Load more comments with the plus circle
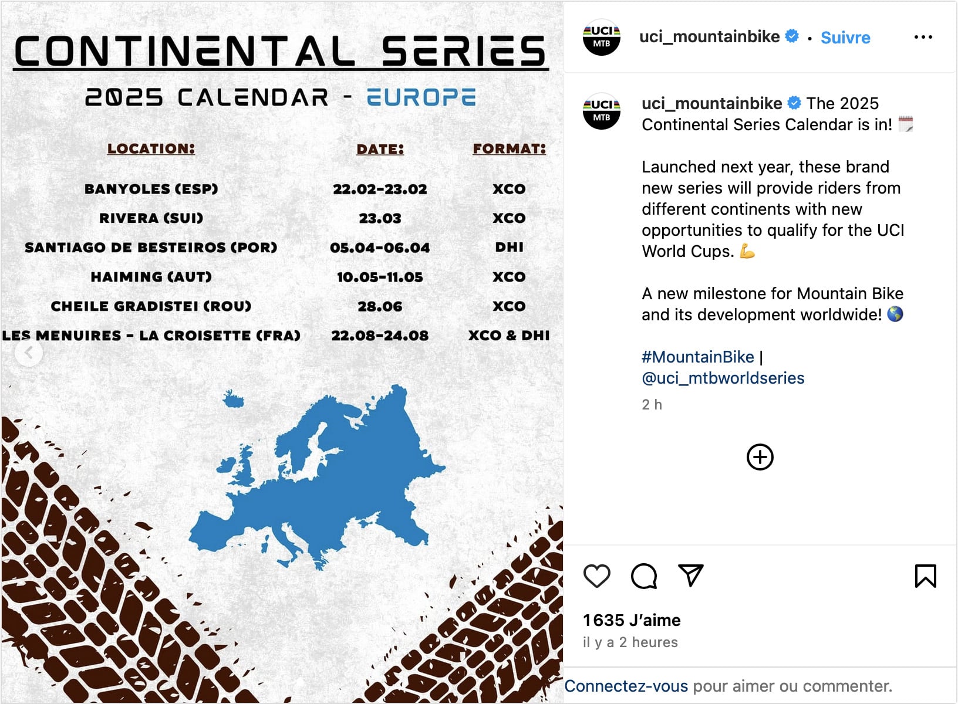The width and height of the screenshot is (958, 704). click(x=760, y=457)
